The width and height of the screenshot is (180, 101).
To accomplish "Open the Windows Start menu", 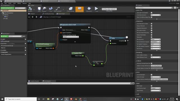I will click(x=2, y=99).
